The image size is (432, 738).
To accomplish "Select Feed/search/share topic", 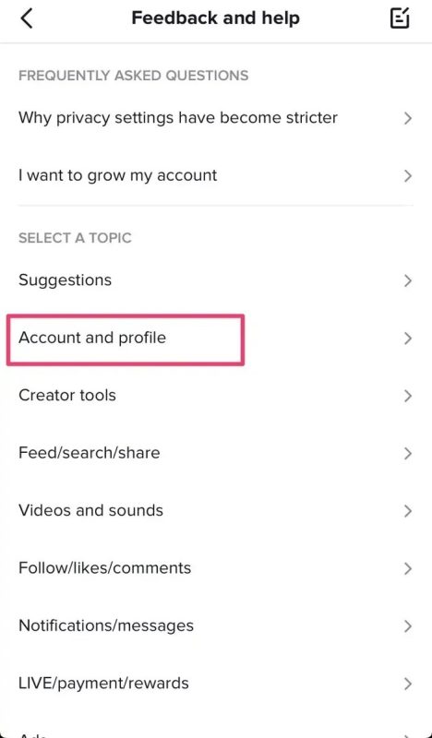I will (x=216, y=453).
